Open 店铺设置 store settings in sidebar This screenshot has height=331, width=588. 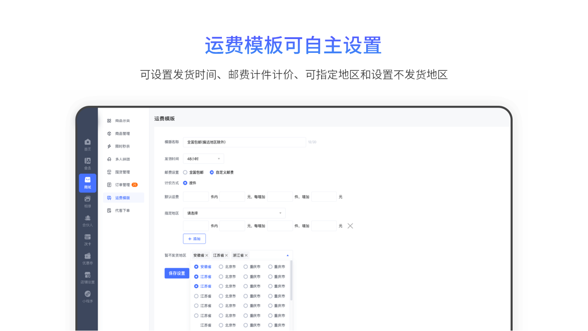[x=87, y=278]
